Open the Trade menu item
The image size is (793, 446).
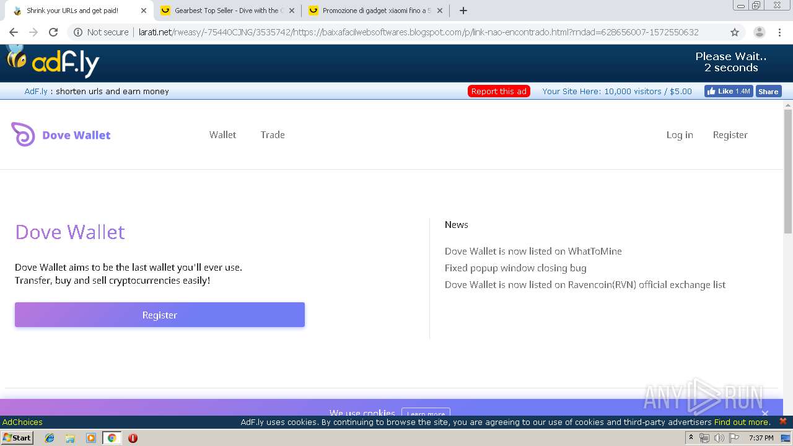(273, 134)
